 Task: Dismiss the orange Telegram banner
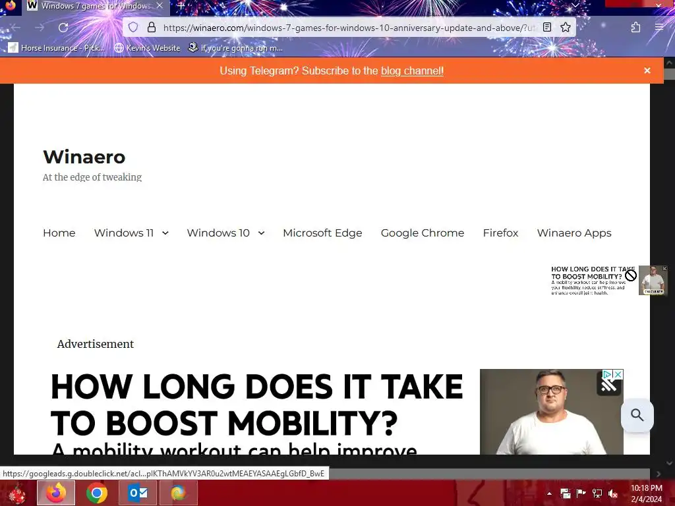pos(647,70)
